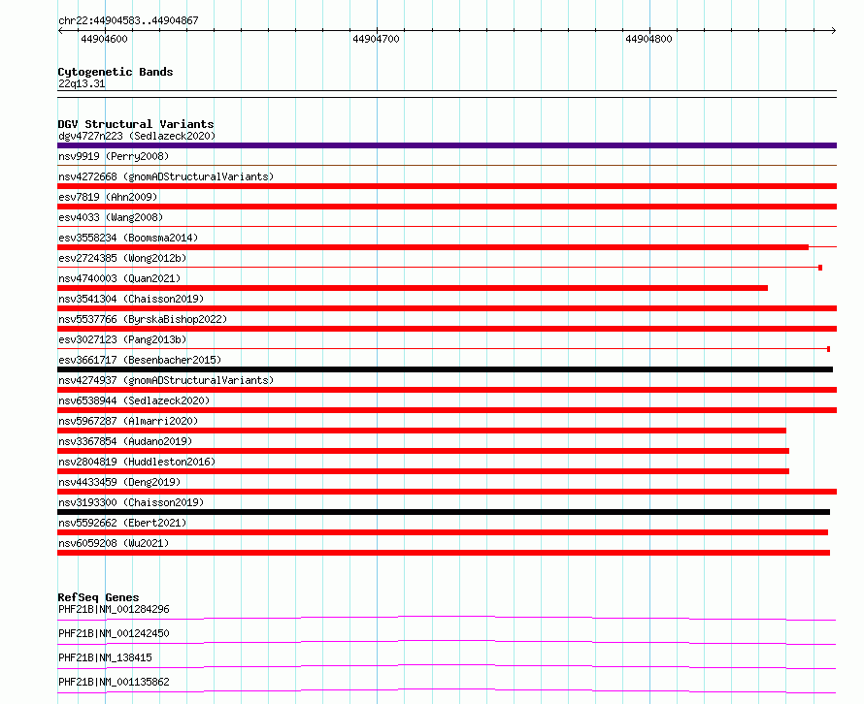Click the 44904800 ruler position label
The width and height of the screenshot is (864, 704).
tap(648, 39)
